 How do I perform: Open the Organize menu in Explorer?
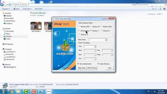[6, 9]
